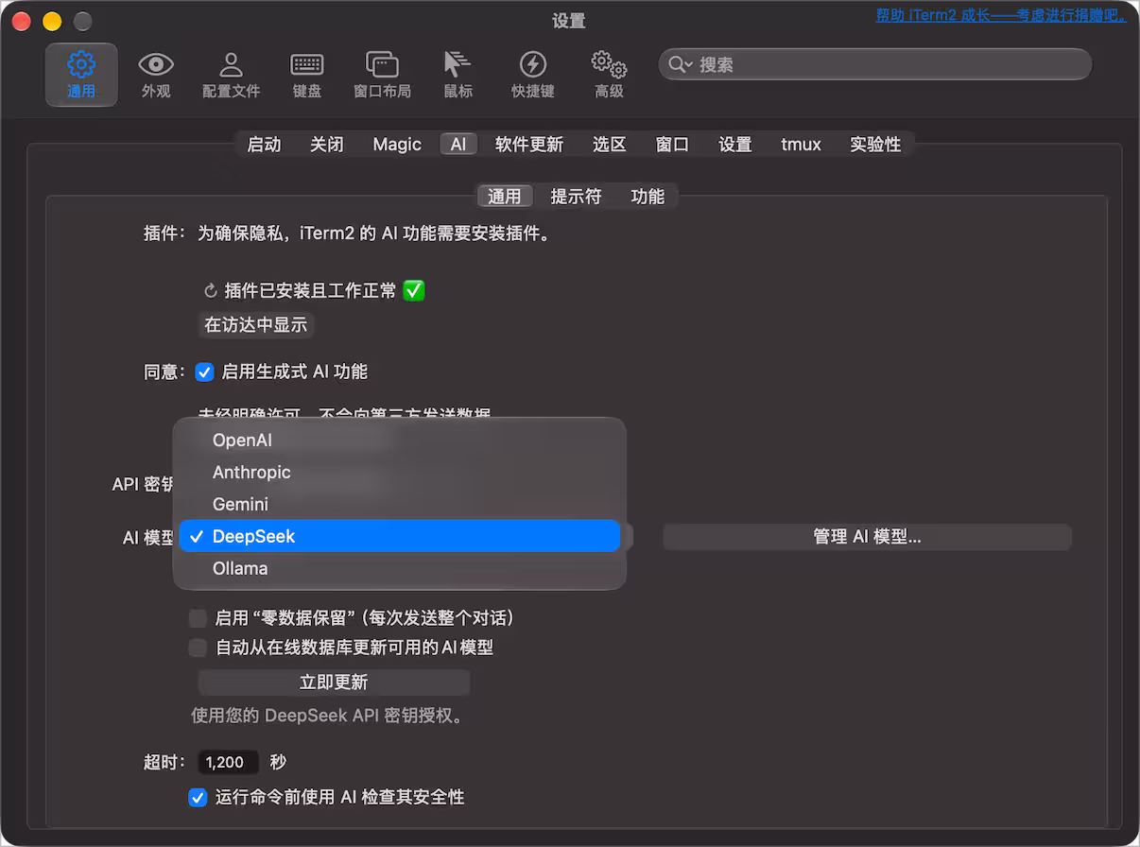Click the 搜索 search field

coord(875,64)
